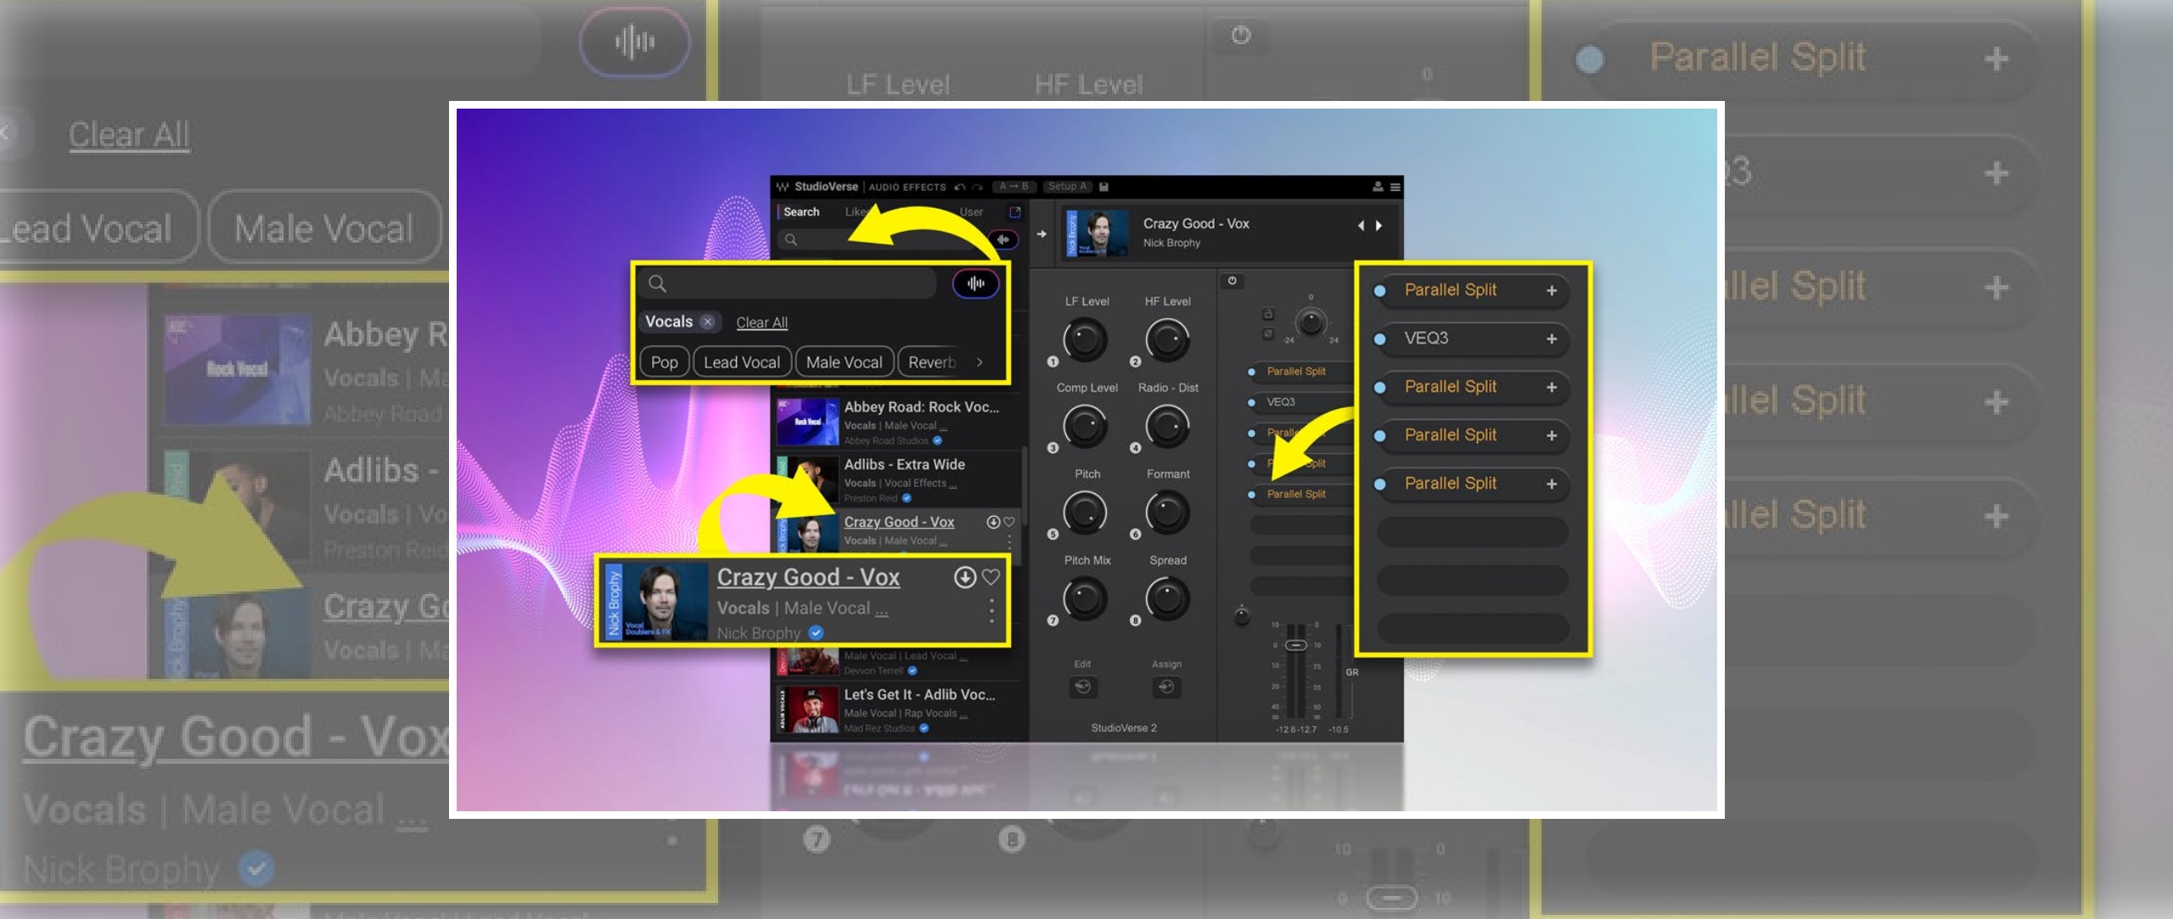Click the magnifier icon in enlarged search box

pyautogui.click(x=657, y=283)
